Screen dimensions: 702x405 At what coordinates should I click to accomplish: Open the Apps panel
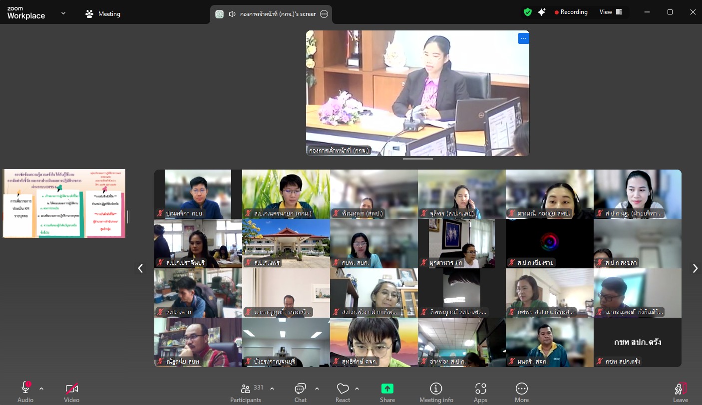[x=480, y=392]
